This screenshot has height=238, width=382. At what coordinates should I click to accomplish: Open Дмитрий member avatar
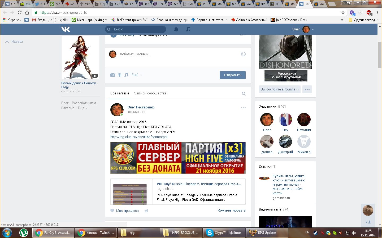[x=285, y=141]
